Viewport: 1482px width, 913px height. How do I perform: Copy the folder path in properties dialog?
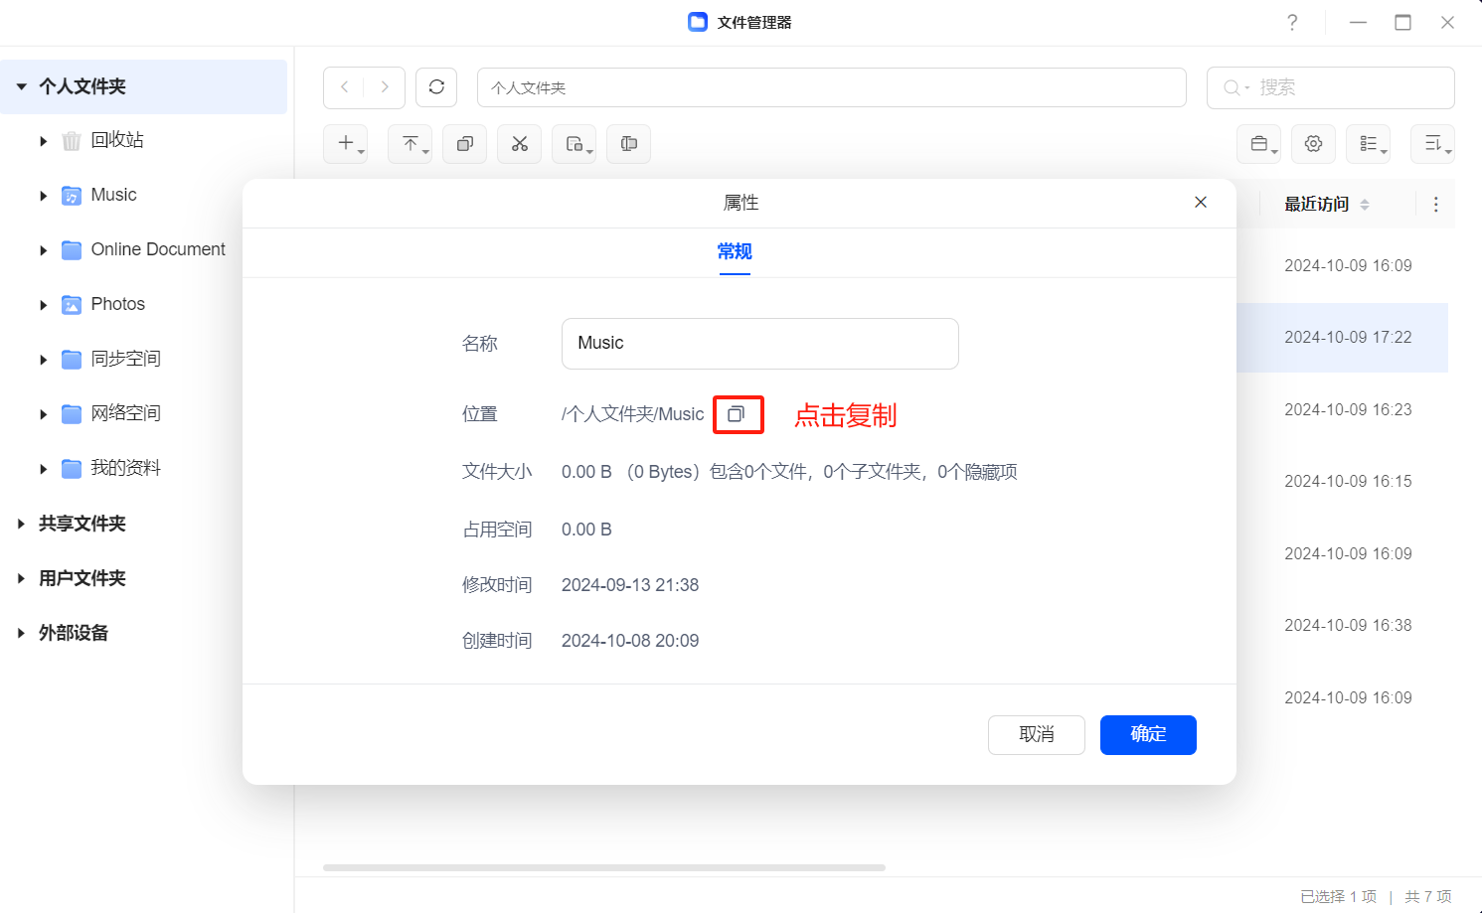pos(737,414)
